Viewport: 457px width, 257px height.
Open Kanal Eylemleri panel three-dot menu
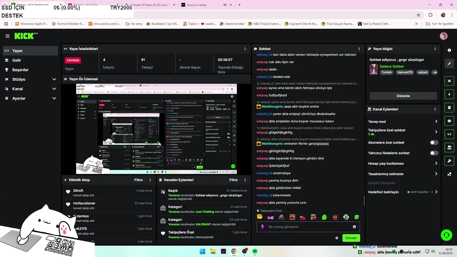coord(435,109)
